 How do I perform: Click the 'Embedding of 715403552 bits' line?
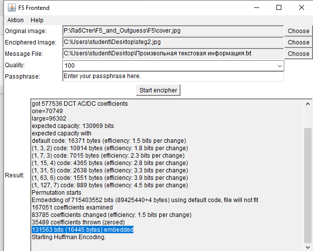click(x=145, y=200)
